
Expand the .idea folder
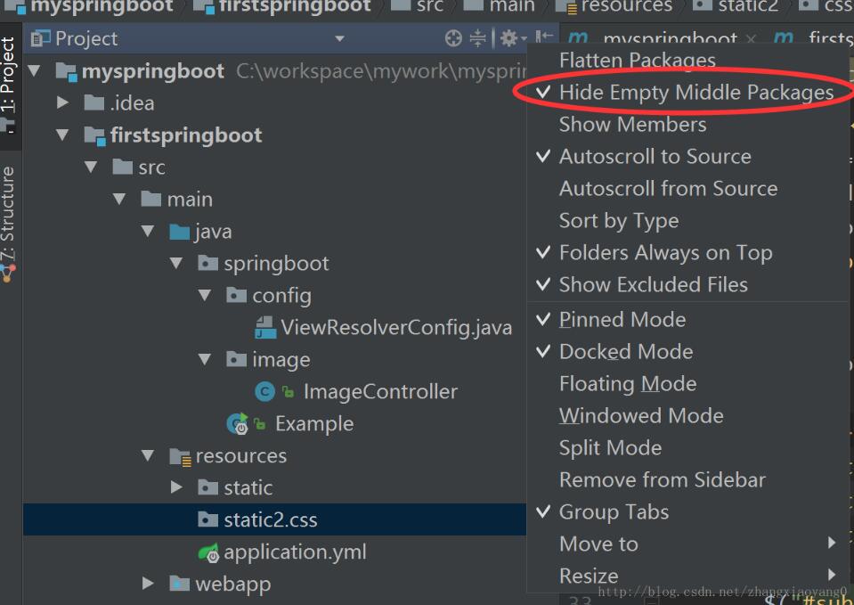(x=62, y=103)
